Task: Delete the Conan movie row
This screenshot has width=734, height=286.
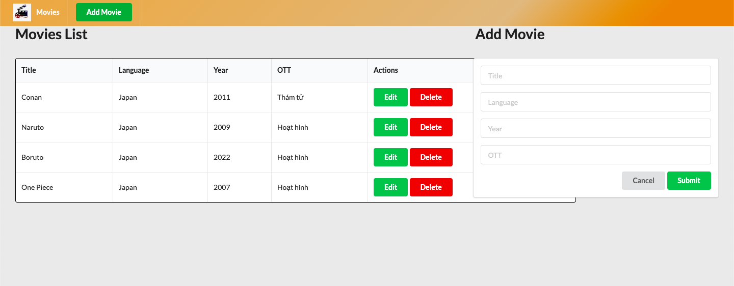Action: pyautogui.click(x=431, y=97)
